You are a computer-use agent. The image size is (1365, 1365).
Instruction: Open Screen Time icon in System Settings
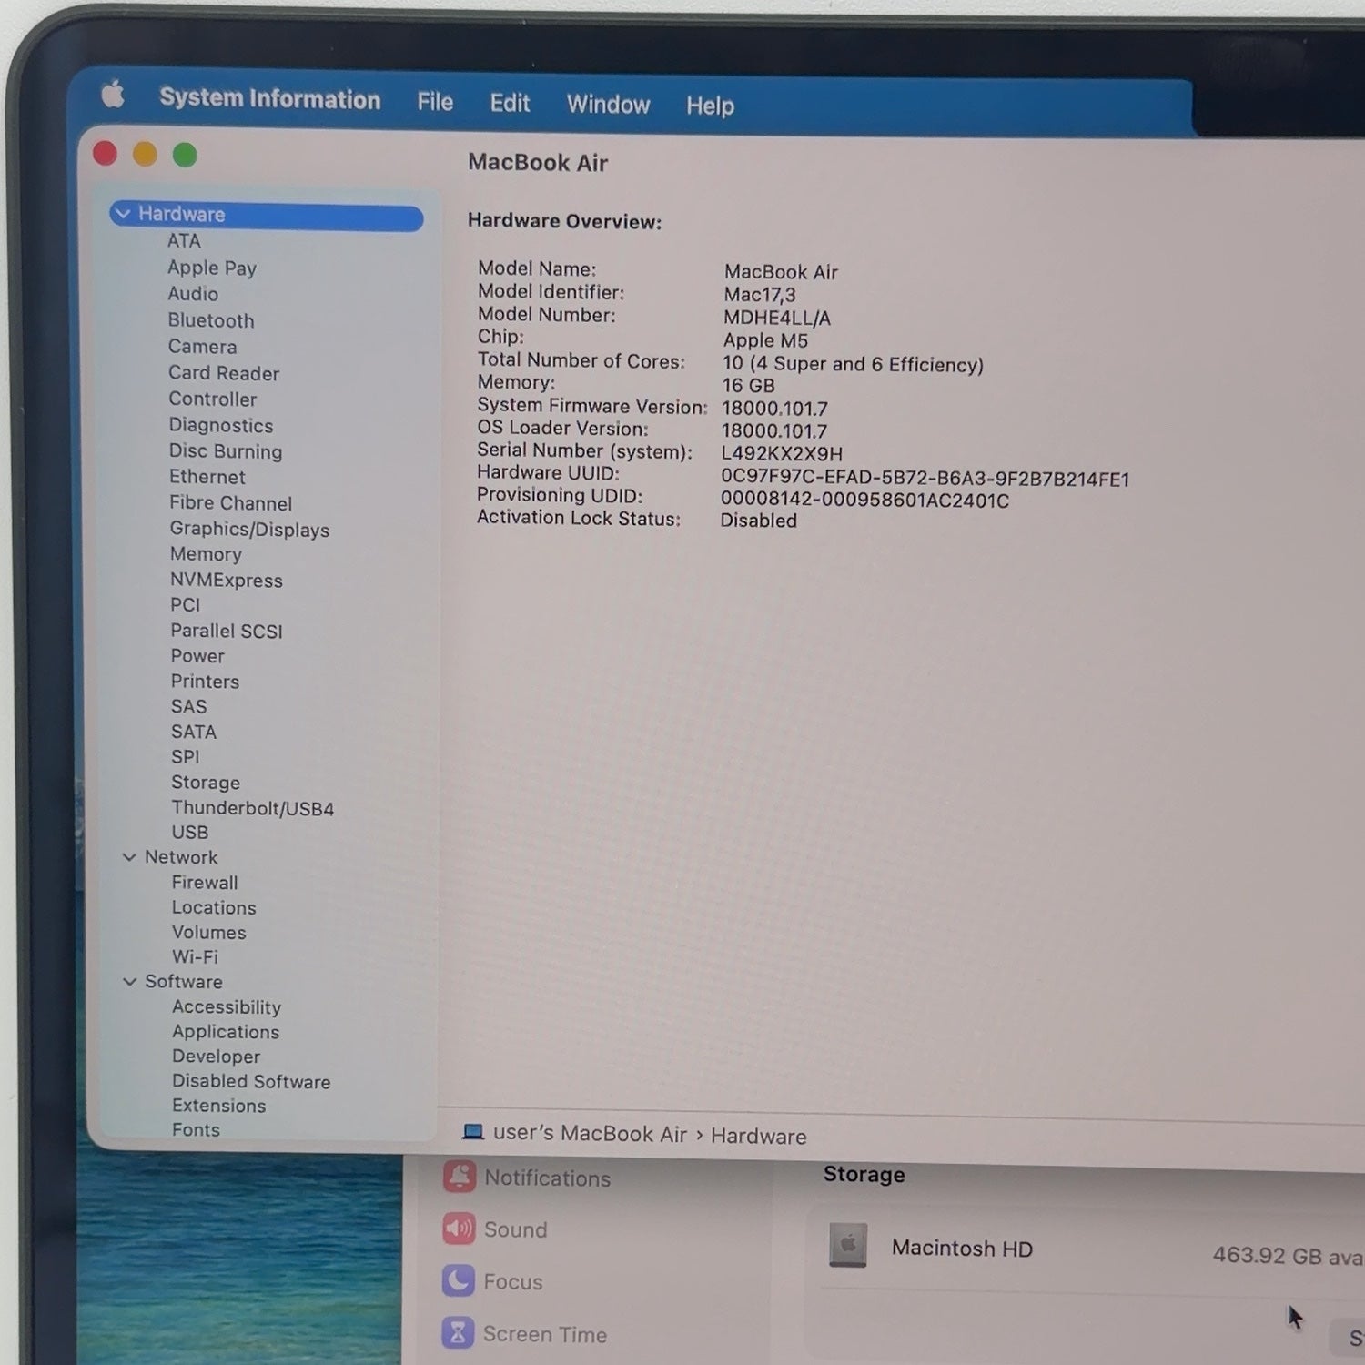(458, 1334)
